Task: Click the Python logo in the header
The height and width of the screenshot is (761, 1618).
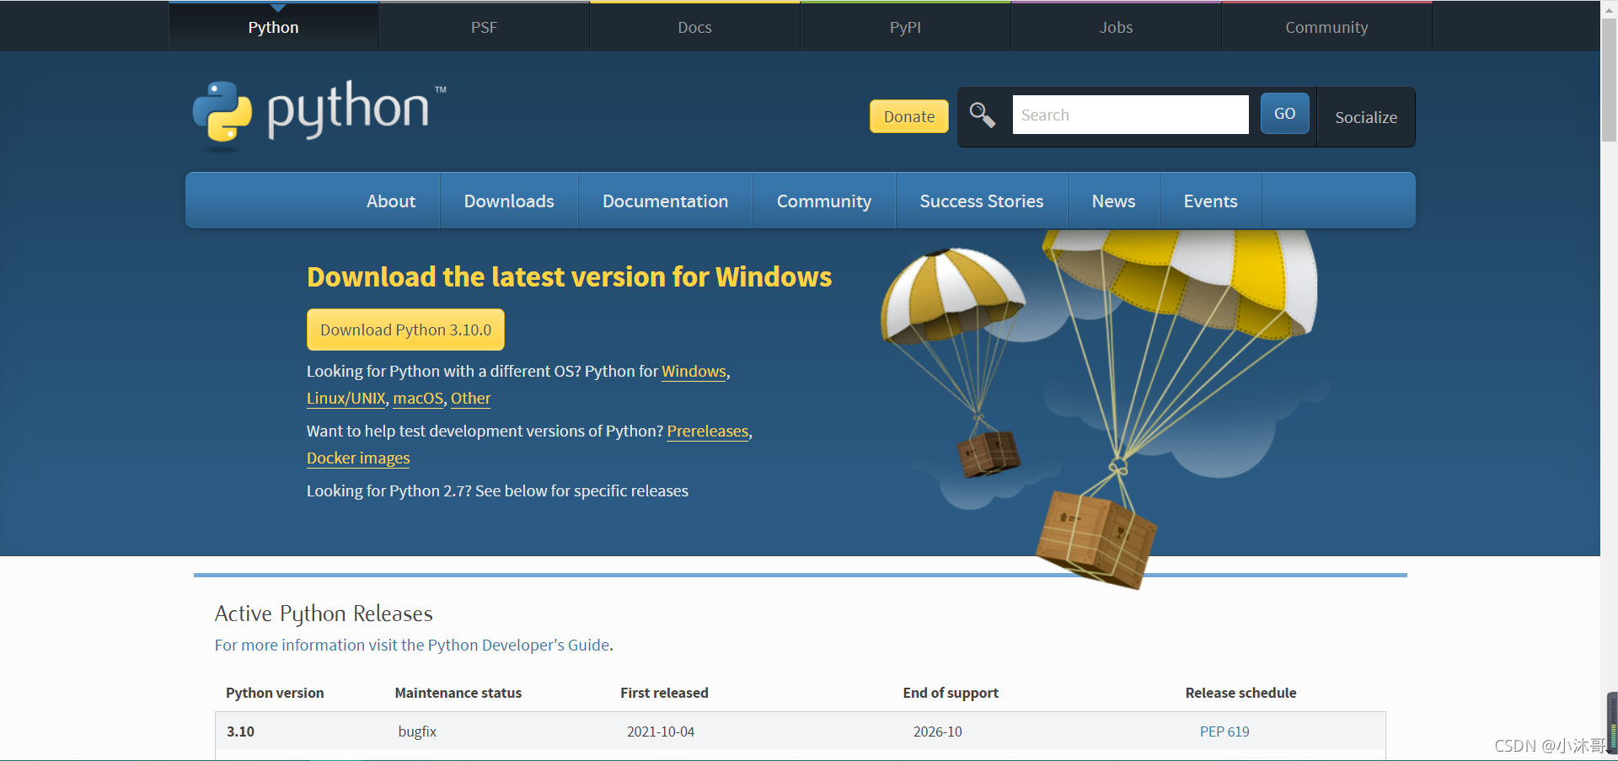Action: pos(319,115)
